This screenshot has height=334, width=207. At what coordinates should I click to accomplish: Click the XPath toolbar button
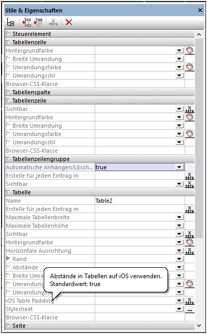click(54, 22)
